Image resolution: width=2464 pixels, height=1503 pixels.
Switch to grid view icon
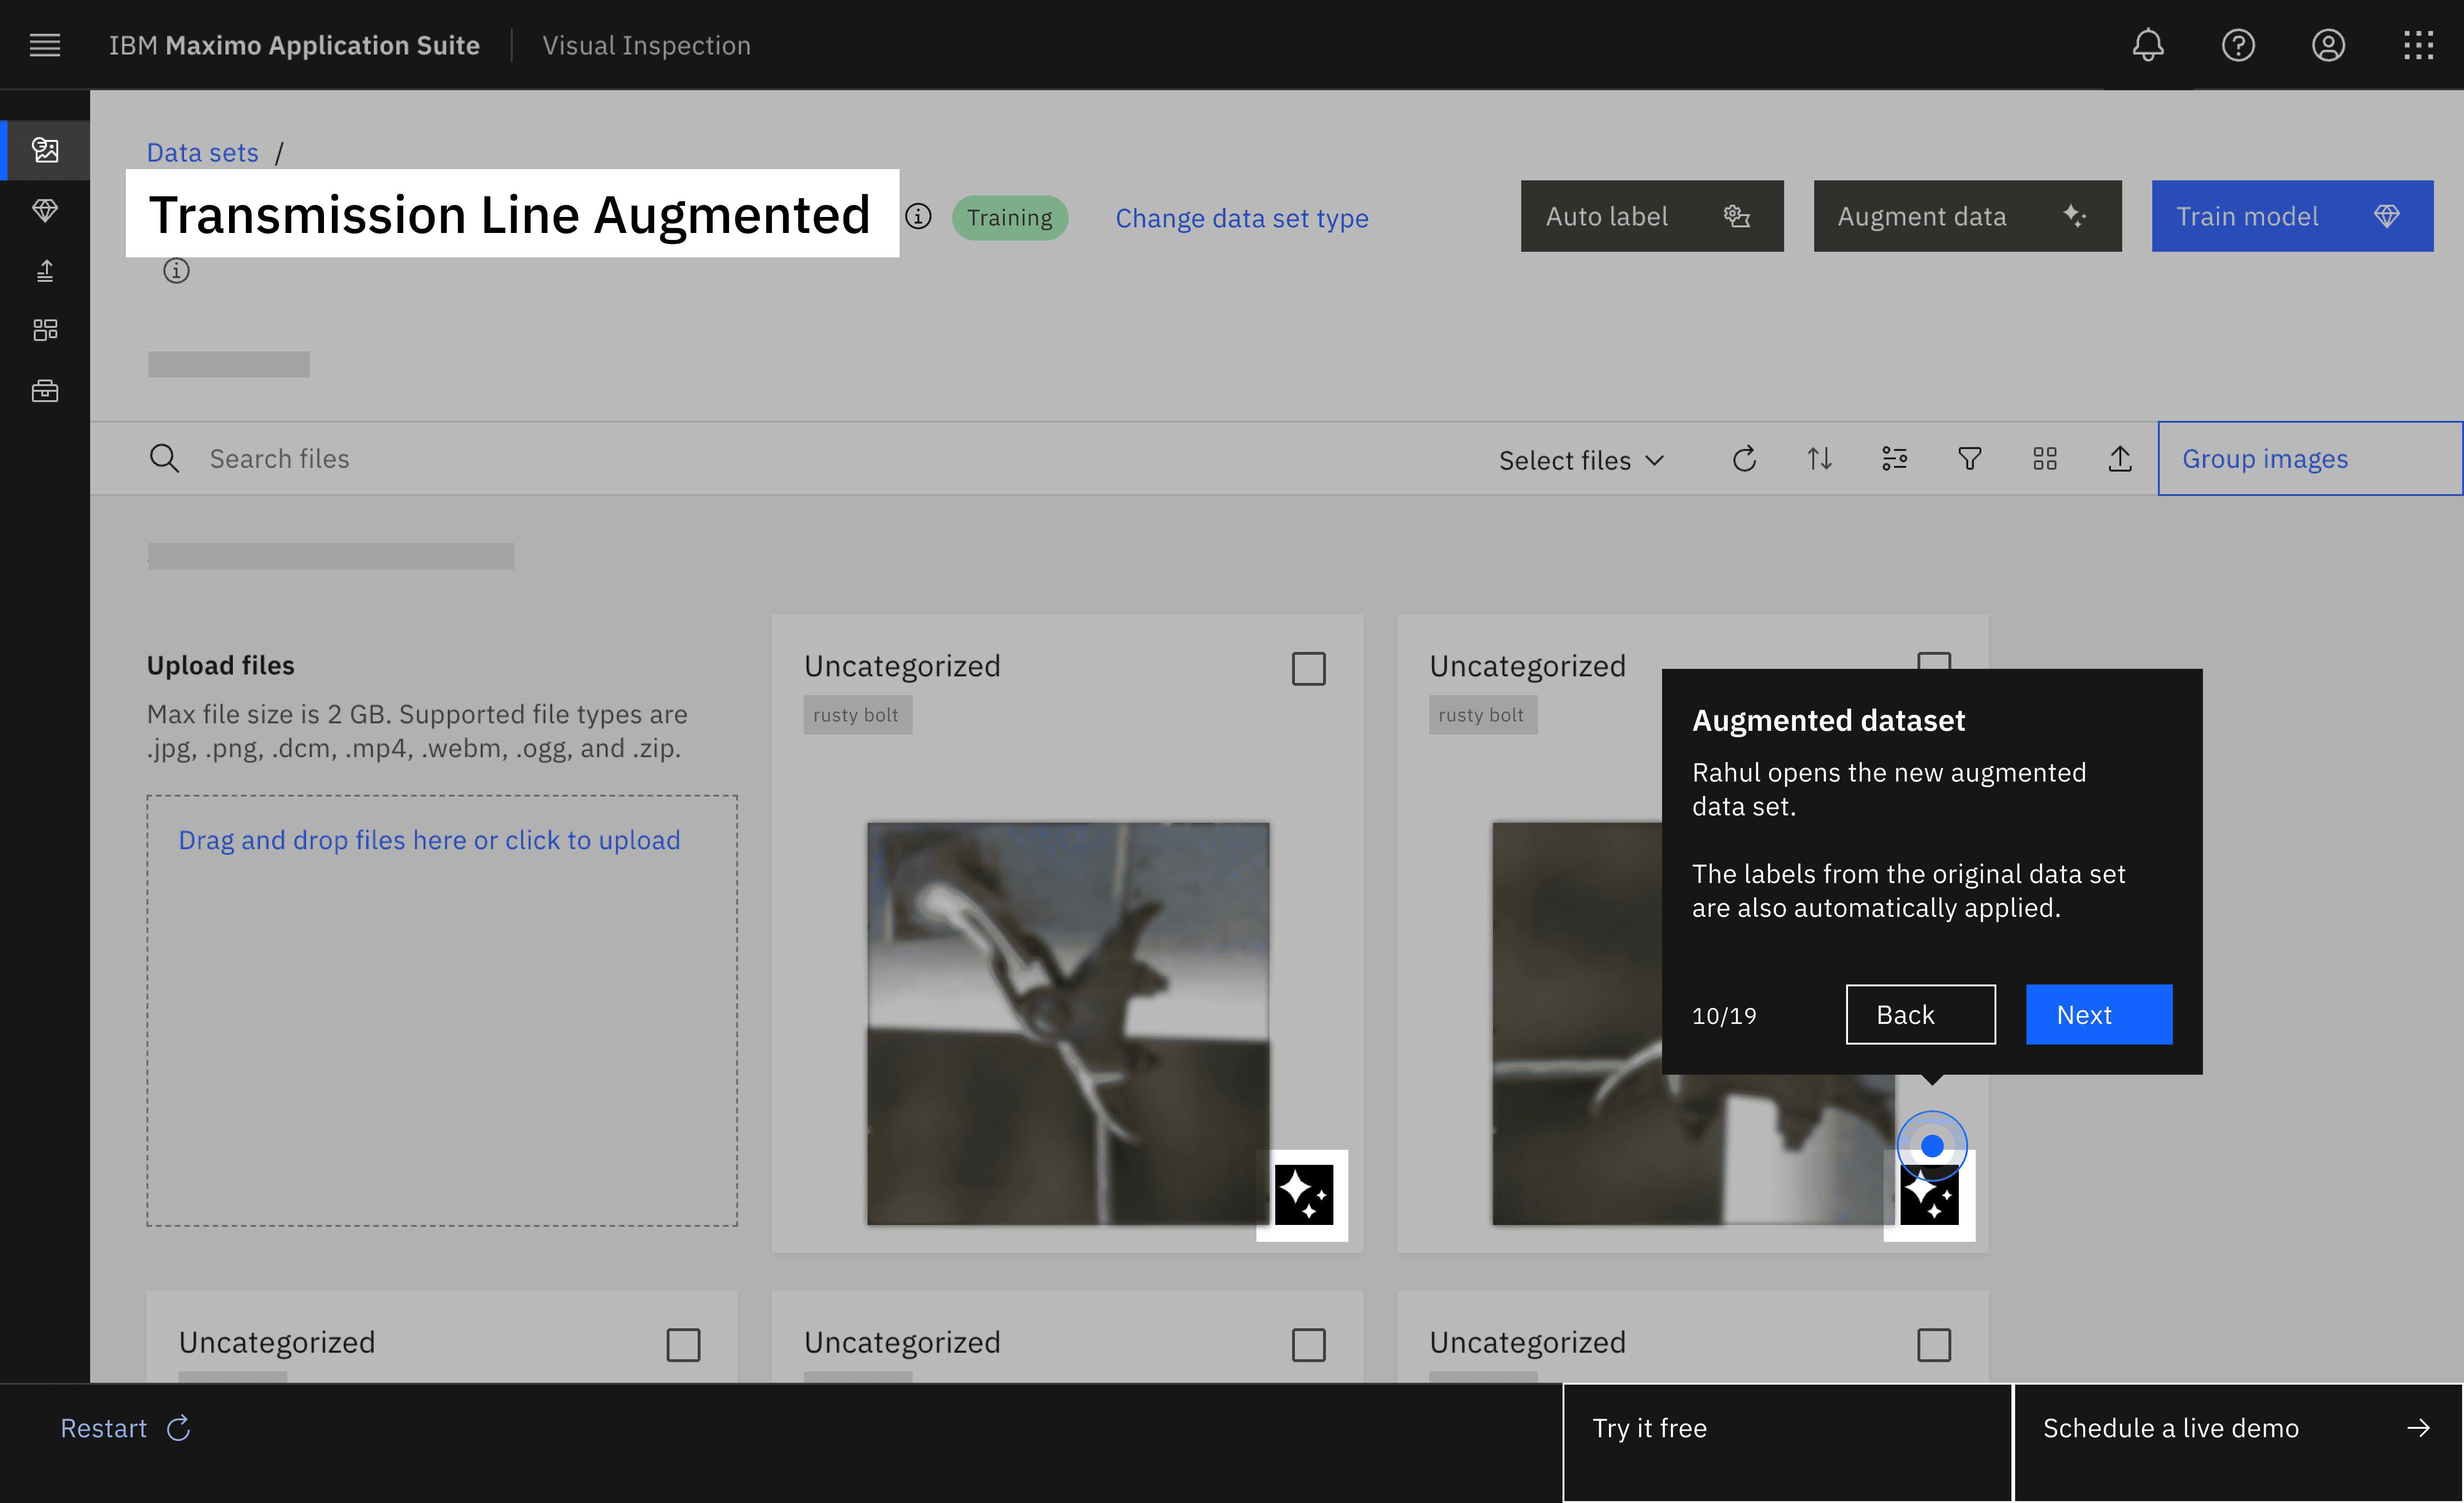(x=2044, y=459)
